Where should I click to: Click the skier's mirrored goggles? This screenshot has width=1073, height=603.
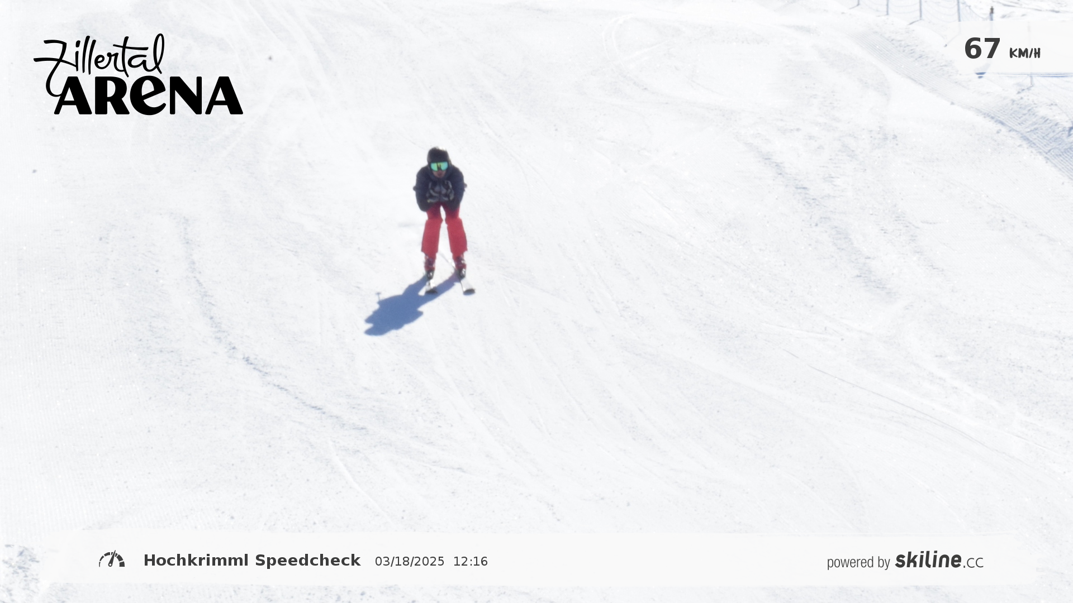point(439,166)
